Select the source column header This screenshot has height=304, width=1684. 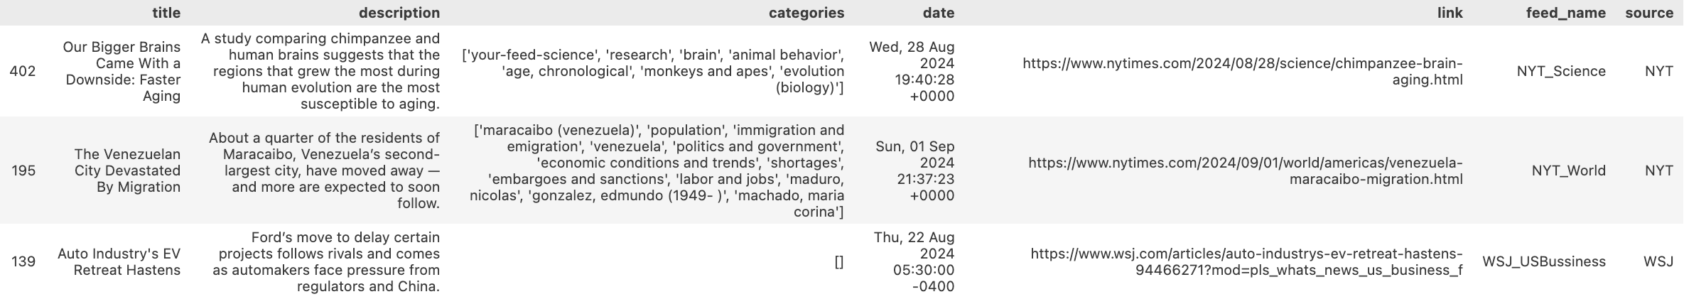click(1649, 13)
